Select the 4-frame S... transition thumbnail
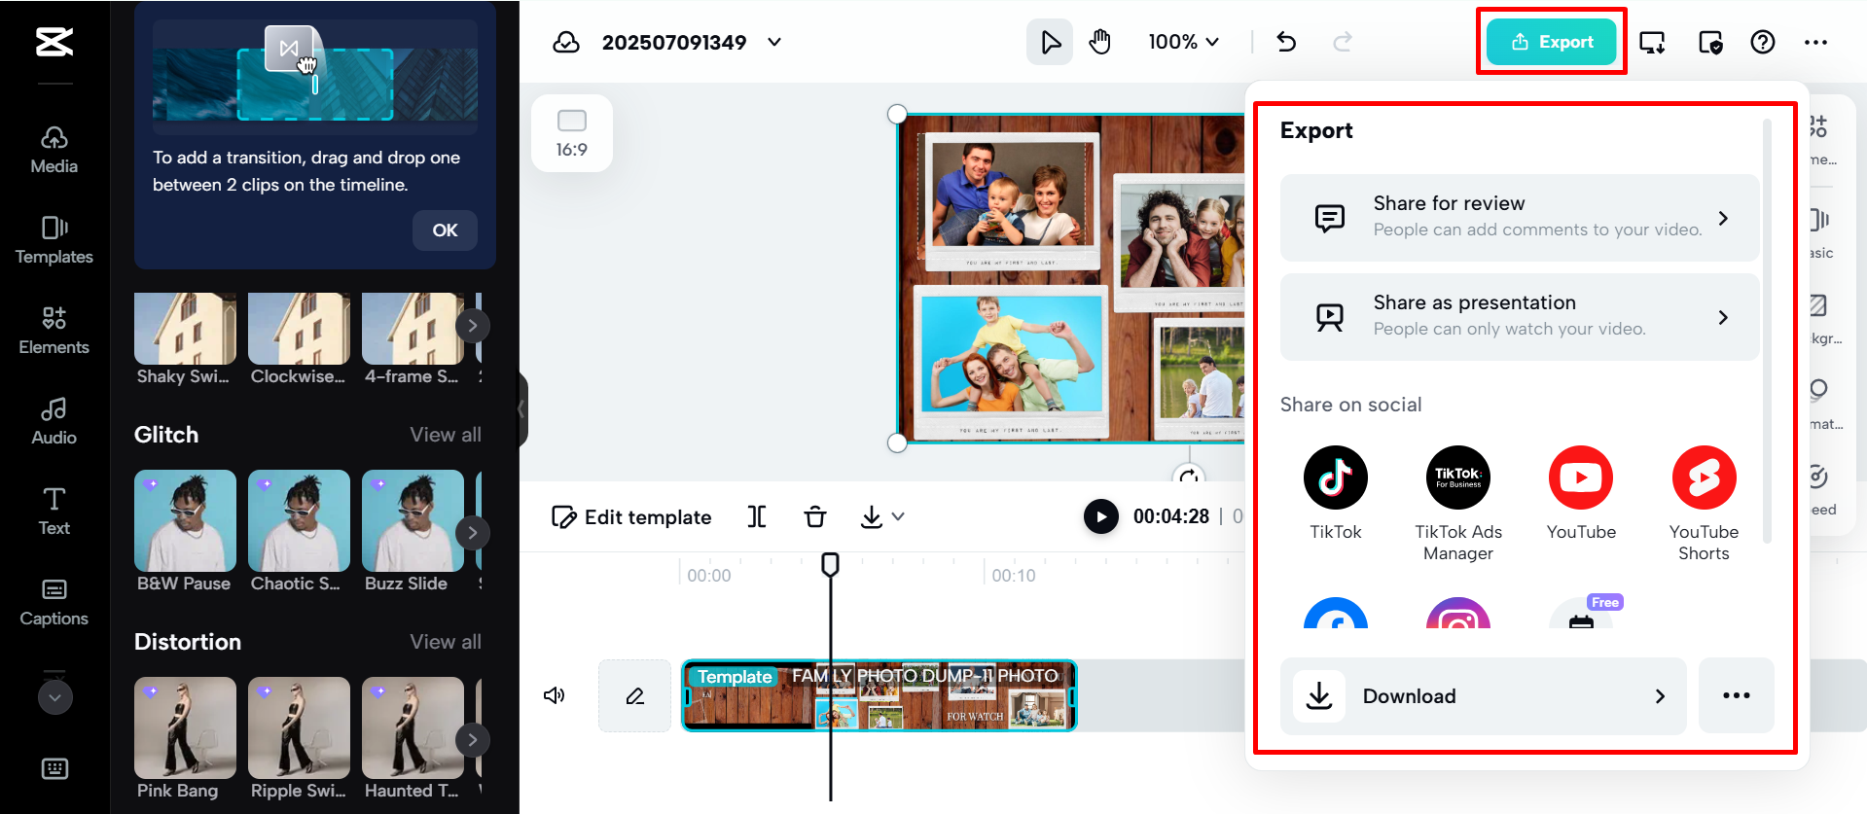This screenshot has height=814, width=1867. click(413, 329)
